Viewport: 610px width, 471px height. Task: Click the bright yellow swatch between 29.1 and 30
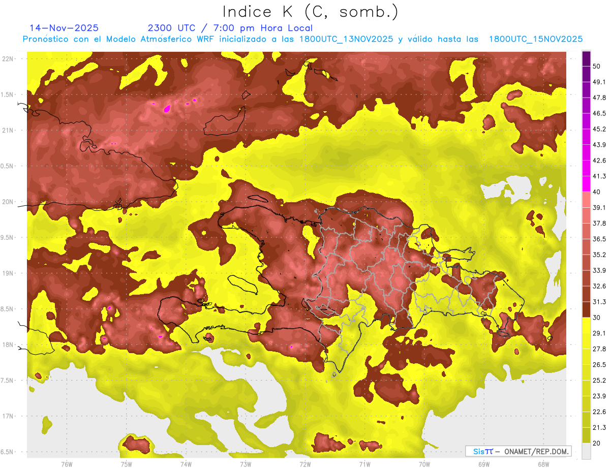(x=586, y=325)
